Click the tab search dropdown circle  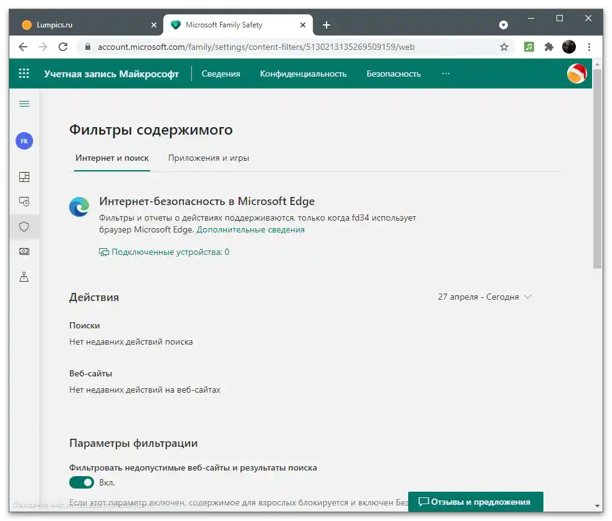pos(504,25)
